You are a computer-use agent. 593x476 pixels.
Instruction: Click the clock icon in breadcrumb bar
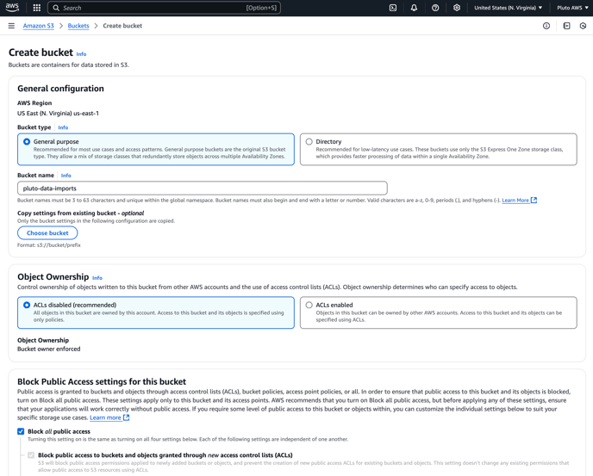[583, 26]
